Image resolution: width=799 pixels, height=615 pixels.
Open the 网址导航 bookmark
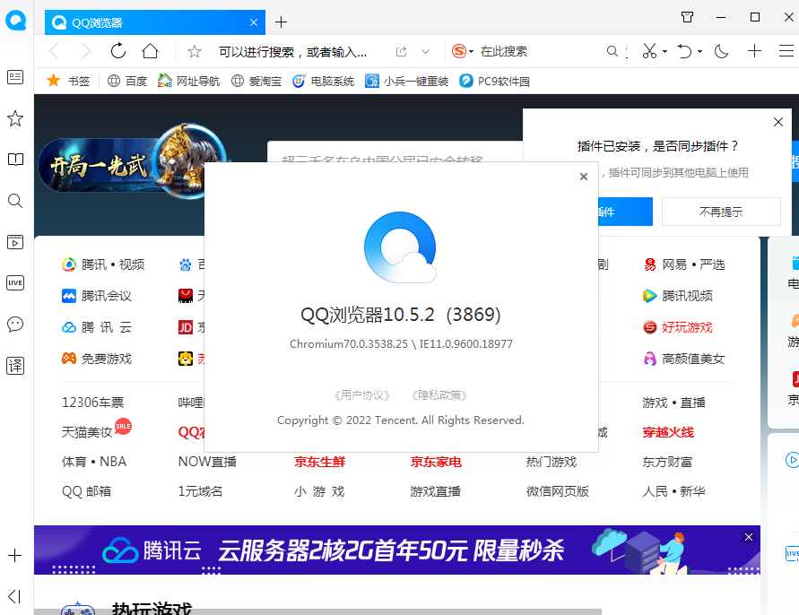pos(188,81)
